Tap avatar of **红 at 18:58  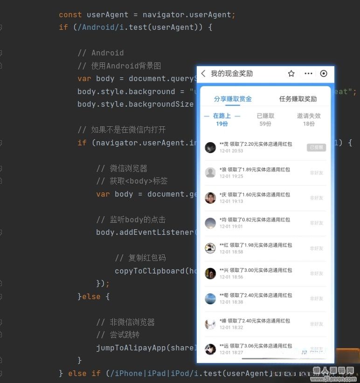point(210,248)
